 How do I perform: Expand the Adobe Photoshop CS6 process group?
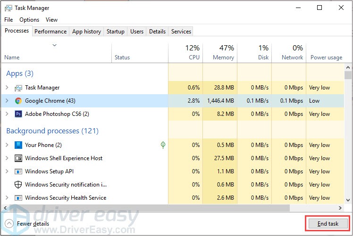tap(7, 114)
